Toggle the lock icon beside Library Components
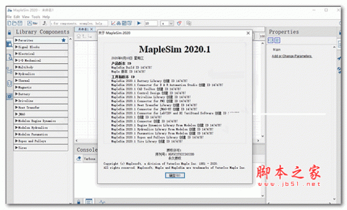This screenshot has width=347, height=210. [9, 33]
